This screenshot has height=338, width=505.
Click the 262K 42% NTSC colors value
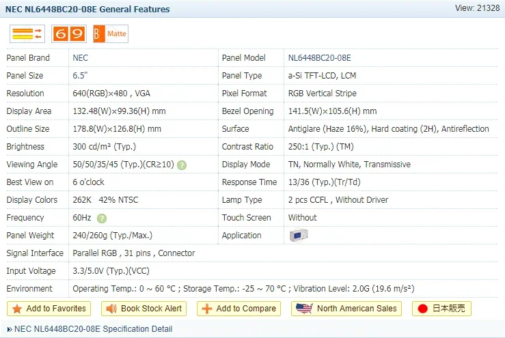point(105,200)
